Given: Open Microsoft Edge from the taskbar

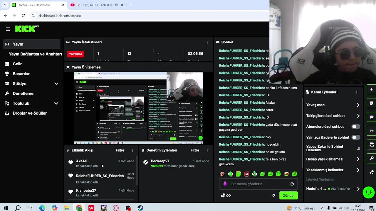Looking at the screenshot, I should point(42,208).
